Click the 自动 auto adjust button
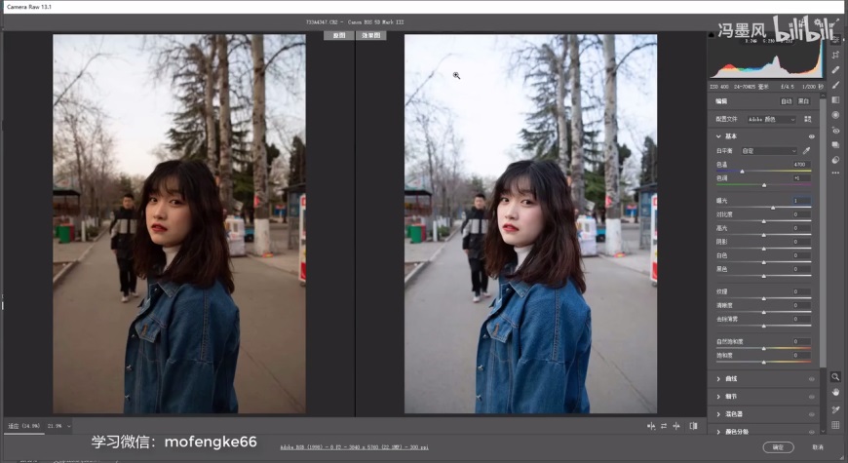Screen dimensions: 848x463 pyautogui.click(x=786, y=101)
